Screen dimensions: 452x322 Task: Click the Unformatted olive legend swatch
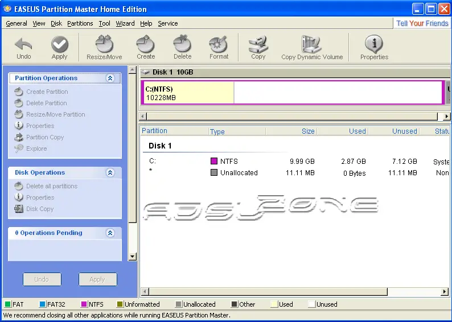coord(120,304)
